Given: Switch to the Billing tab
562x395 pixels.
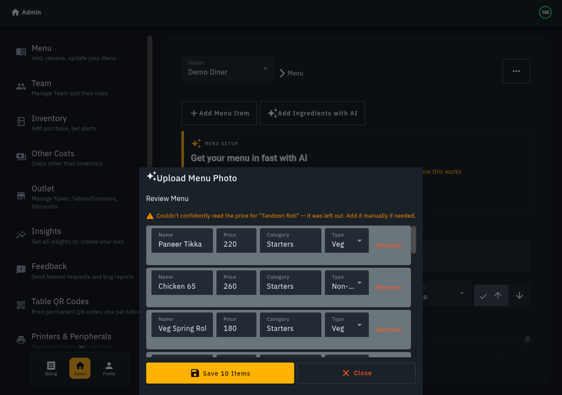Looking at the screenshot, I should [x=51, y=368].
